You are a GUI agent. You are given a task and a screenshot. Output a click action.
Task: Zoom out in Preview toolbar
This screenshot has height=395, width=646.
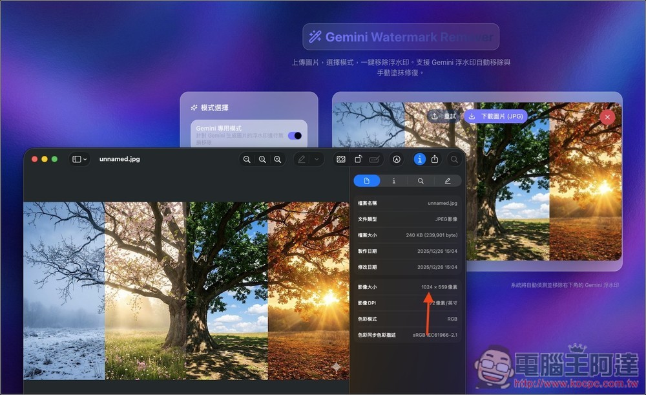click(247, 159)
